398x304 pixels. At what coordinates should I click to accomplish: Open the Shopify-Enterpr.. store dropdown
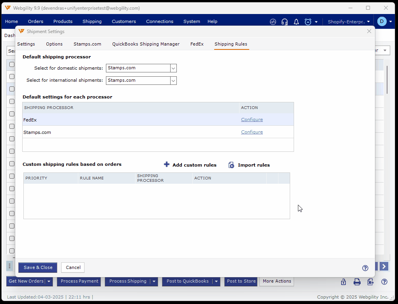349,22
